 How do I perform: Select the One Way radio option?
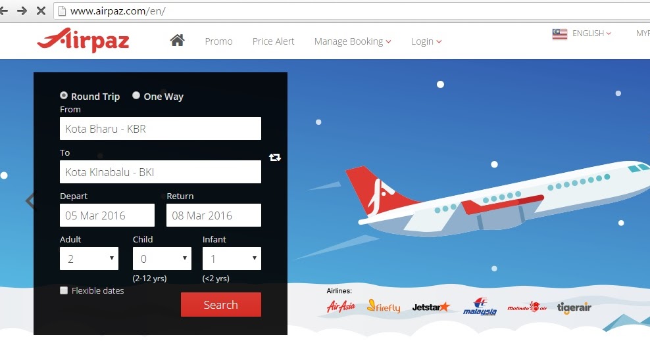pyautogui.click(x=136, y=95)
